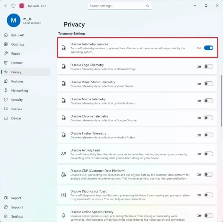Enable Disable Chrome Telemetry toggle

tap(209, 118)
